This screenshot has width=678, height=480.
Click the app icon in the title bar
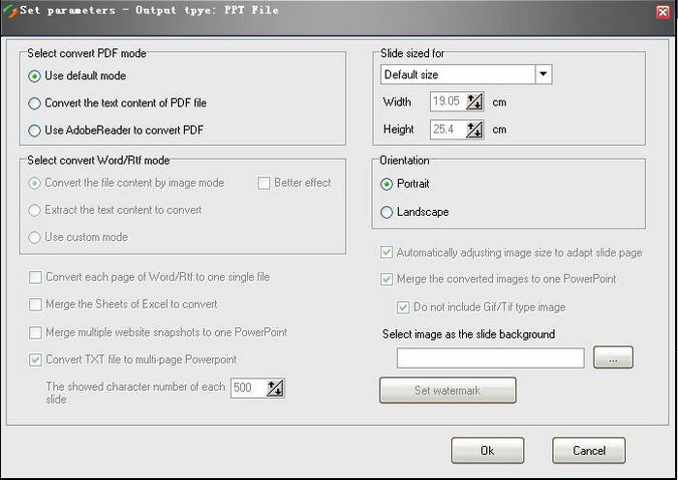pyautogui.click(x=10, y=10)
